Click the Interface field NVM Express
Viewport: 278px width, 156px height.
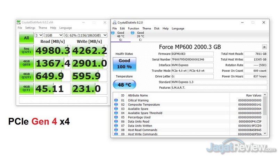[x=192, y=65]
